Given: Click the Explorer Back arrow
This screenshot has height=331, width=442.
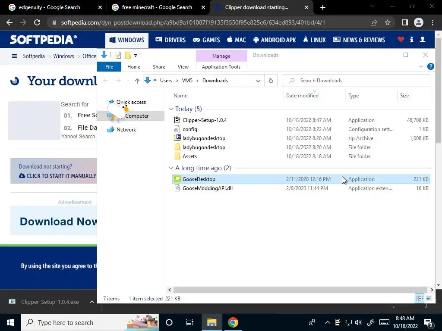Looking at the screenshot, I should 105,81.
